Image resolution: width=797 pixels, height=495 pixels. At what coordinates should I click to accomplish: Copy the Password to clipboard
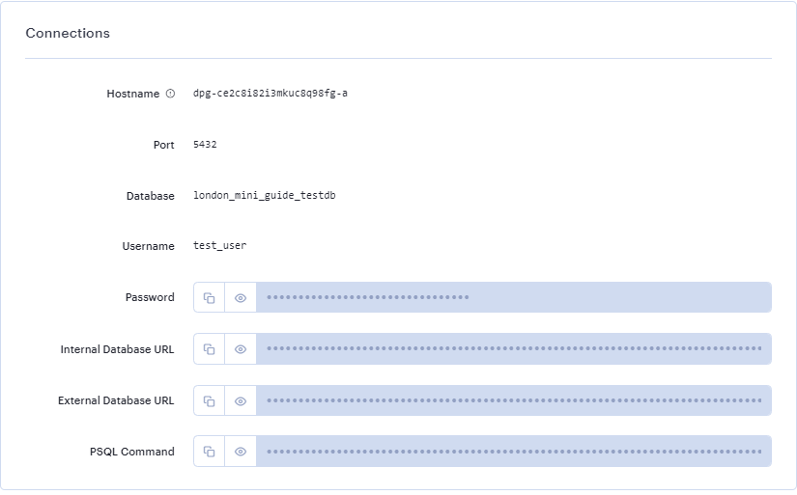coord(209,297)
